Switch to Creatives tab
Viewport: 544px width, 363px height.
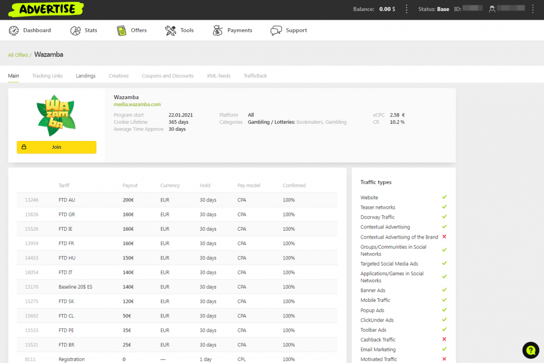(x=118, y=75)
